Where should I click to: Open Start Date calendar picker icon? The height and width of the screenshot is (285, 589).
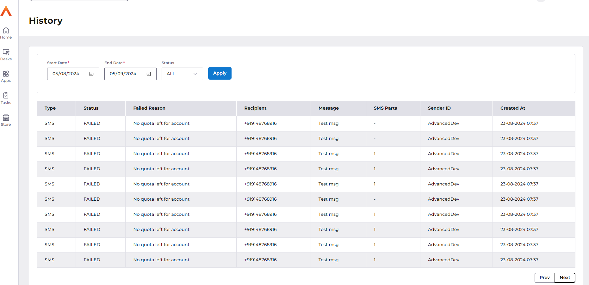(91, 74)
